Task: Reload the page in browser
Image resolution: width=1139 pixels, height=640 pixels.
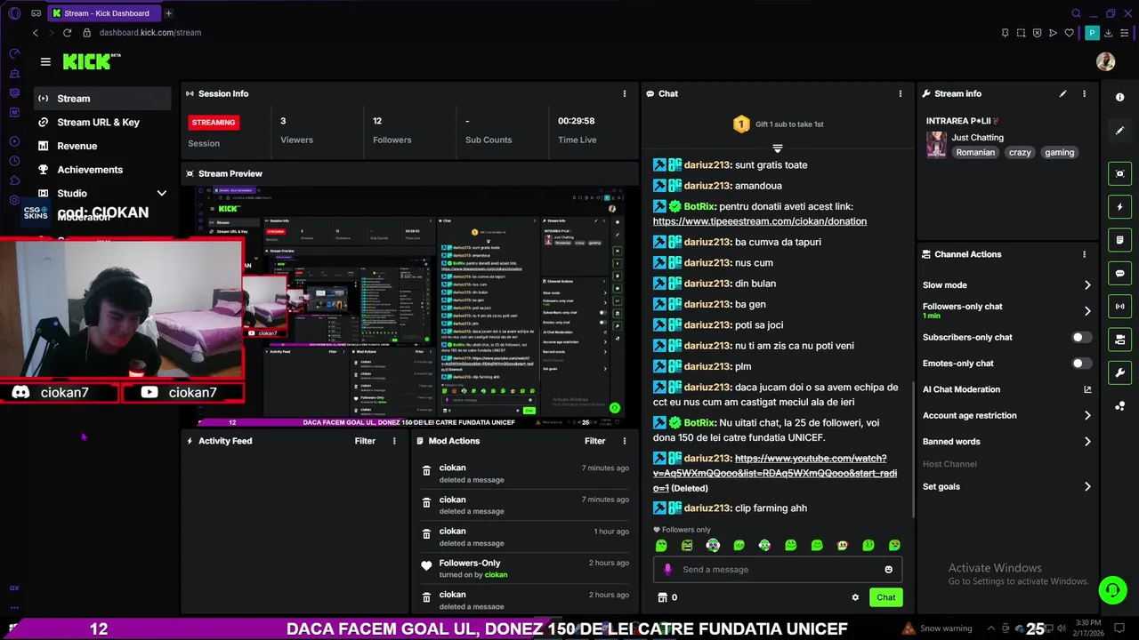Action: (x=68, y=33)
